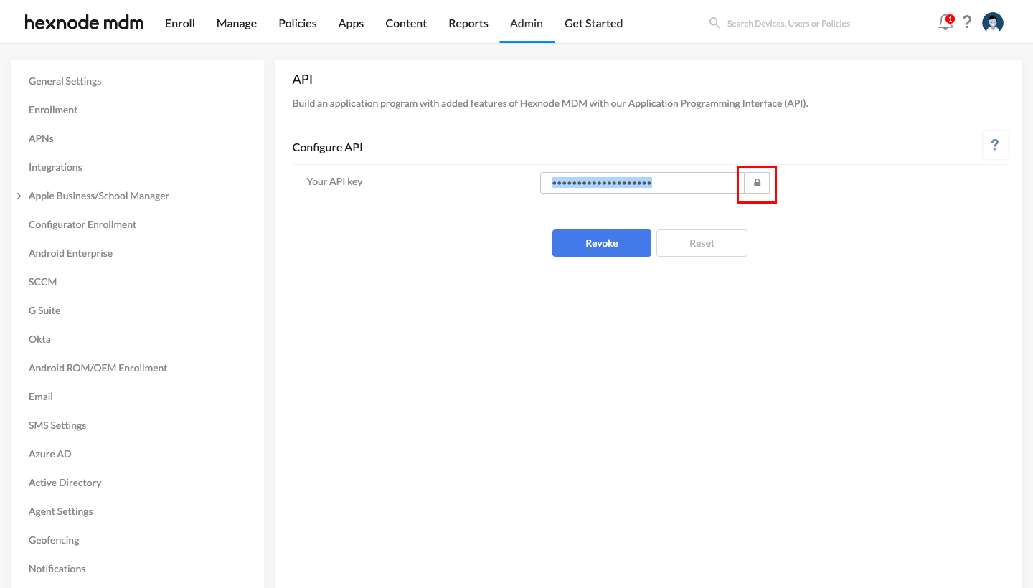Open Notifications in sidebar
The image size is (1033, 588).
point(57,569)
